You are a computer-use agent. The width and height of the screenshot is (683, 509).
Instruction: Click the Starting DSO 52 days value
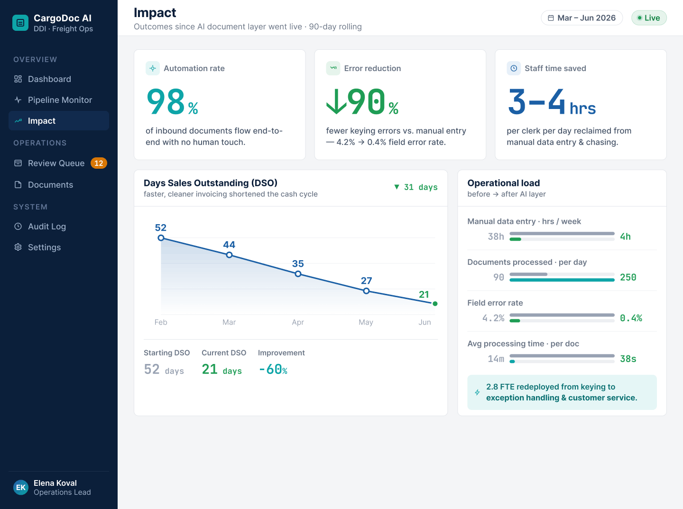point(164,369)
